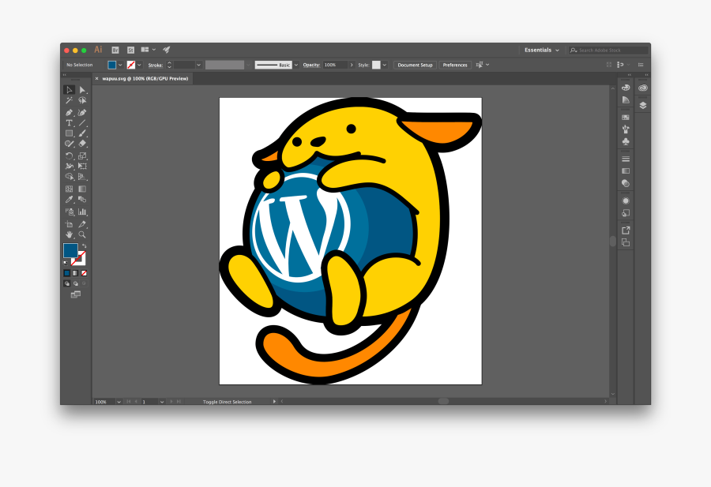The width and height of the screenshot is (711, 487).
Task: Swap fill and stroke colors
Action: click(x=85, y=245)
